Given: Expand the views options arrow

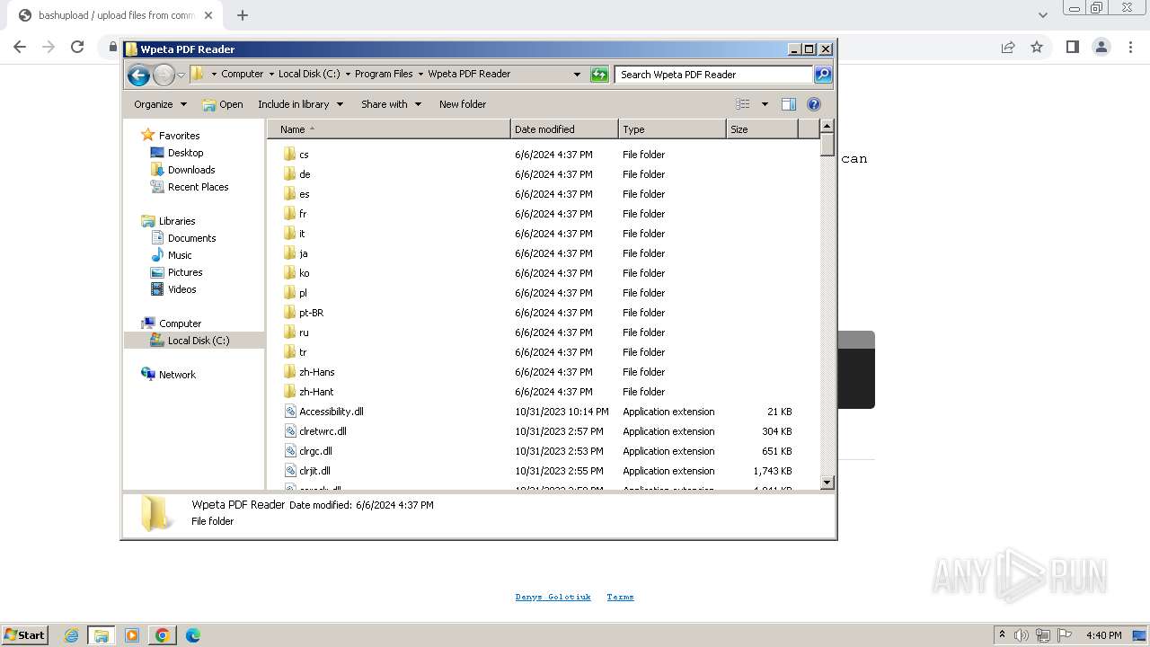Looking at the screenshot, I should pyautogui.click(x=765, y=104).
